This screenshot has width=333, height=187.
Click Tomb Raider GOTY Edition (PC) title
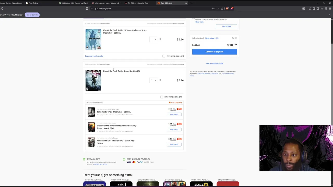(116, 142)
